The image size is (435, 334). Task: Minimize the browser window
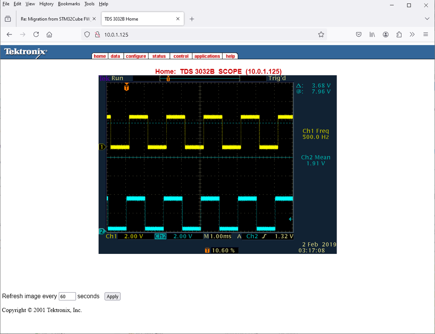point(392,5)
